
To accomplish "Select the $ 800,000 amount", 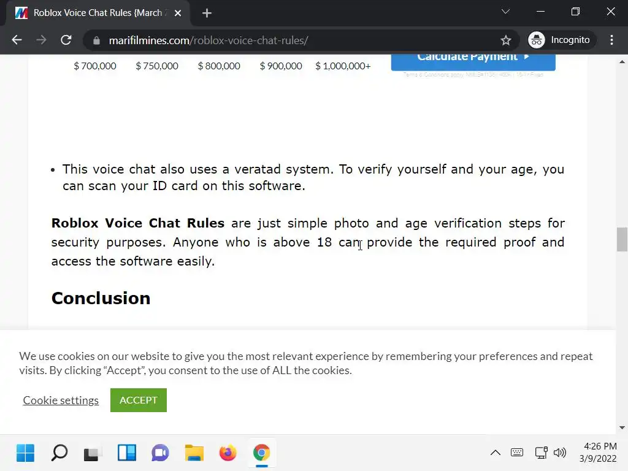I will pos(219,66).
